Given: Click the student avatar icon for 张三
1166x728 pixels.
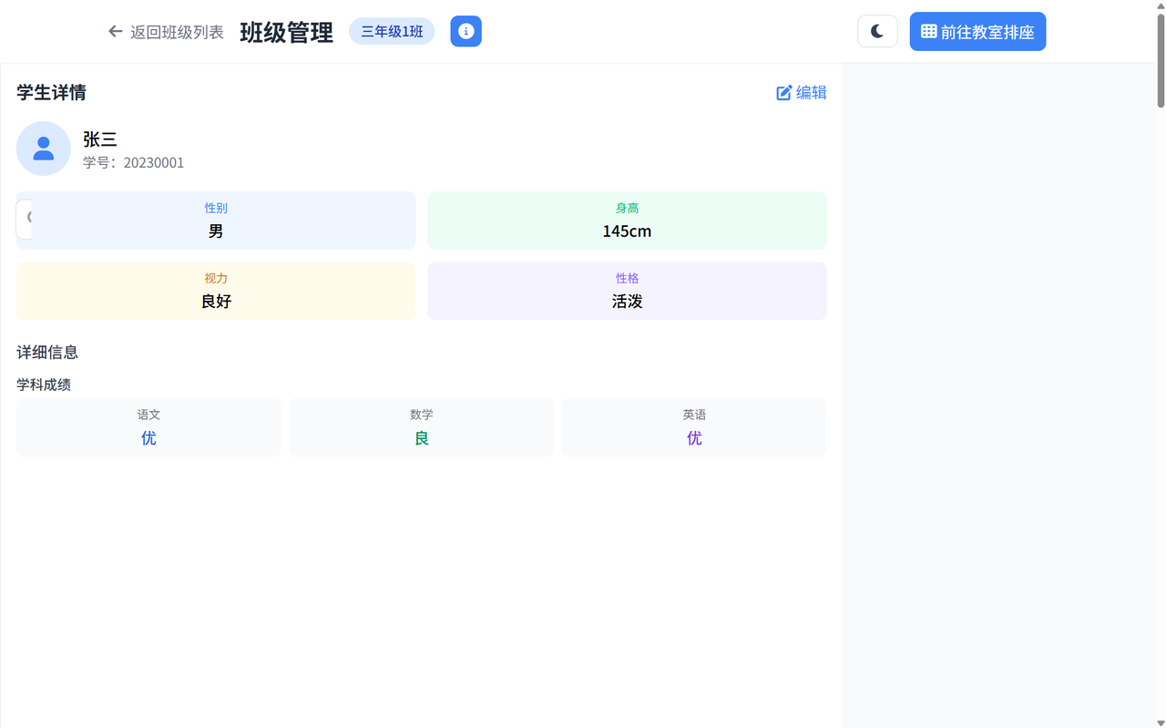Looking at the screenshot, I should (x=43, y=148).
